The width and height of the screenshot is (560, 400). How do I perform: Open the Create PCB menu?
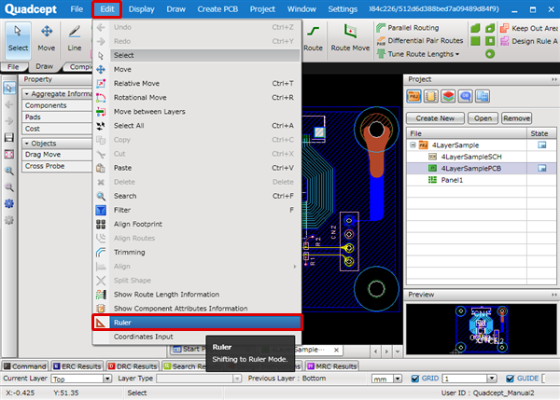click(217, 9)
